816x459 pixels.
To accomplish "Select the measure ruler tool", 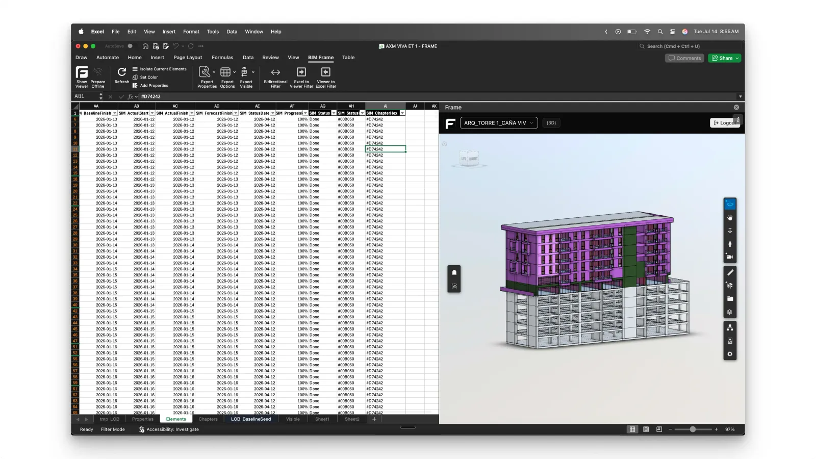I will [730, 272].
